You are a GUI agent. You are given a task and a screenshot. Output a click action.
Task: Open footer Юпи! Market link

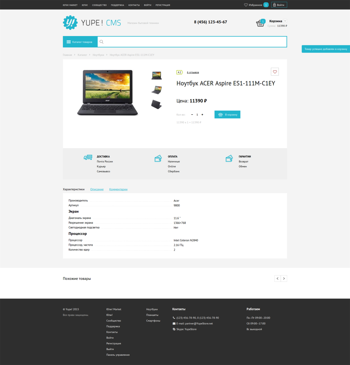click(114, 309)
